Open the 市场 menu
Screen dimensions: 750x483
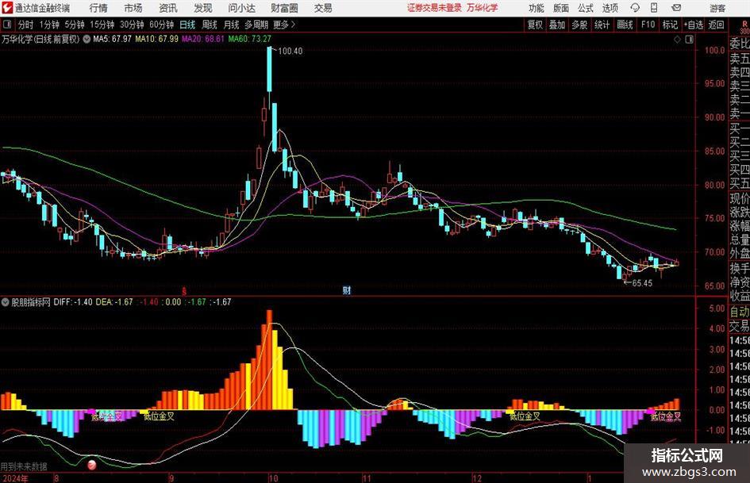133,8
